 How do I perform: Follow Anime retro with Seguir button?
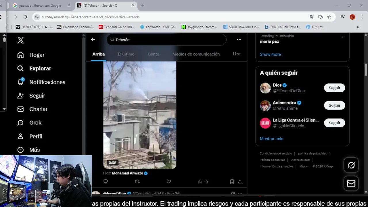point(334,106)
